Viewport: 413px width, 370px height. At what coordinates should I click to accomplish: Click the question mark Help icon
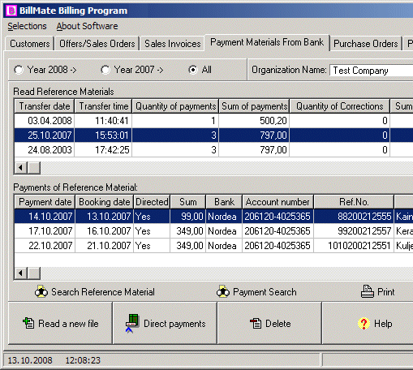point(364,323)
